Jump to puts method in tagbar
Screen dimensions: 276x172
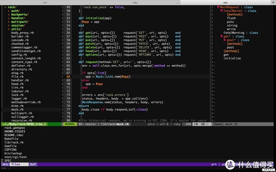[231, 22]
